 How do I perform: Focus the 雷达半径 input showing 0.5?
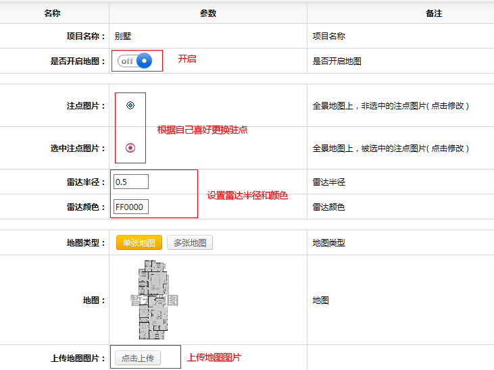tap(131, 182)
